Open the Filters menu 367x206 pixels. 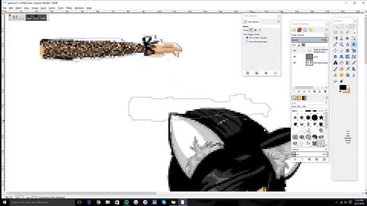point(69,8)
